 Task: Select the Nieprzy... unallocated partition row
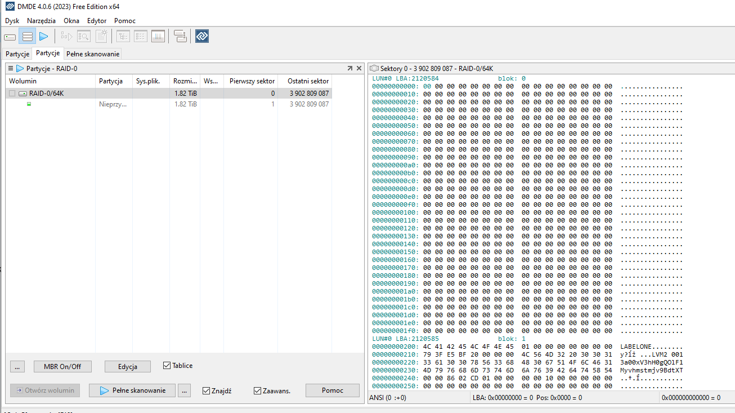coord(169,104)
